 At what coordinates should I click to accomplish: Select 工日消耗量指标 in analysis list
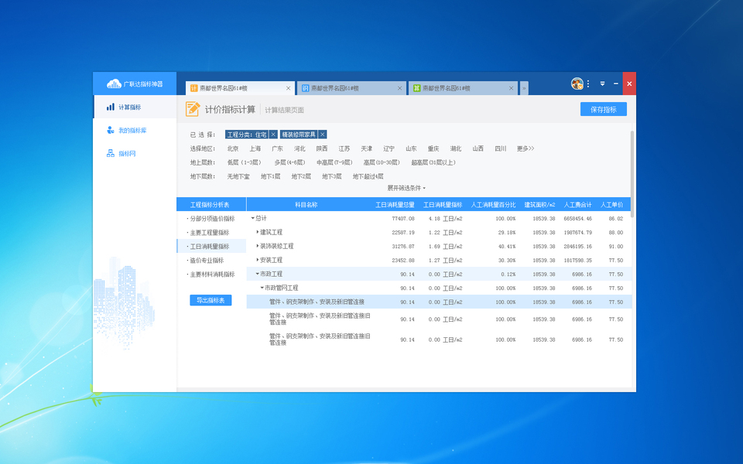click(x=211, y=246)
